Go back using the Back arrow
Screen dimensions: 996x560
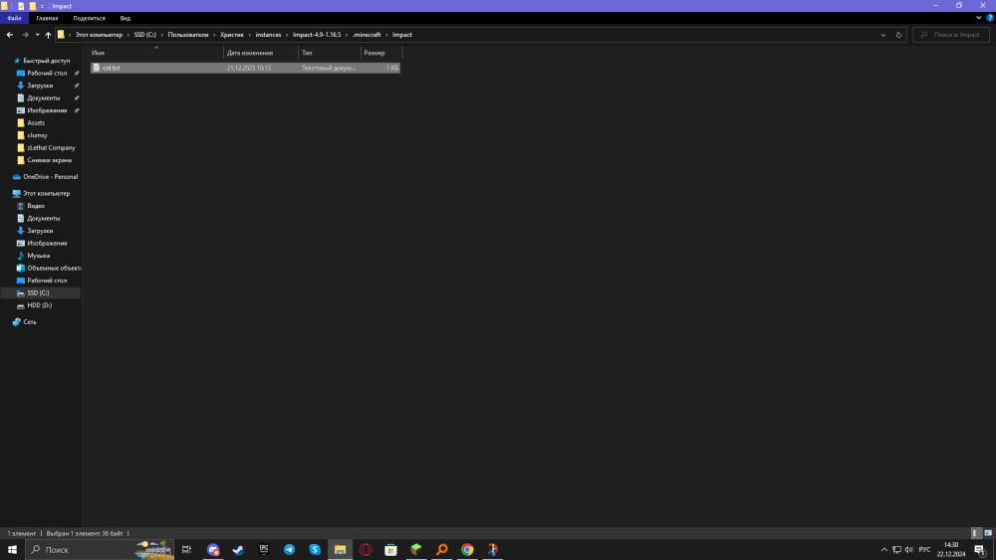pyautogui.click(x=10, y=35)
